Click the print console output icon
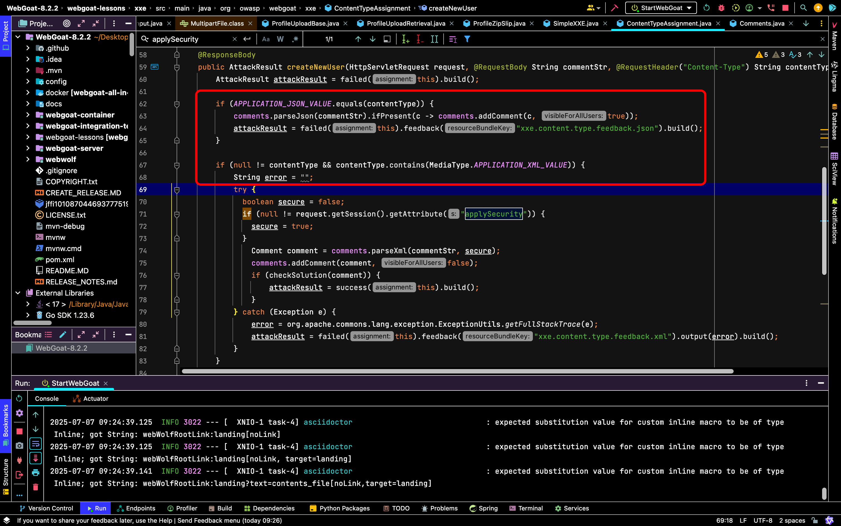The height and width of the screenshot is (526, 841). 35,473
